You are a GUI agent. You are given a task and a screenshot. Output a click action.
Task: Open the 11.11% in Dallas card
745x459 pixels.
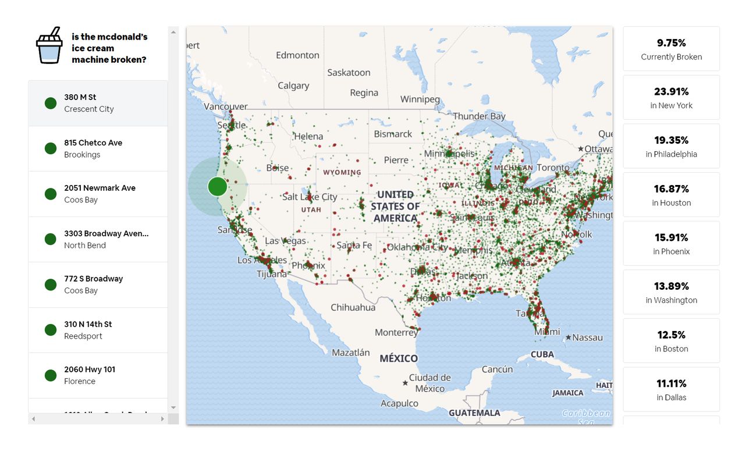coord(671,389)
